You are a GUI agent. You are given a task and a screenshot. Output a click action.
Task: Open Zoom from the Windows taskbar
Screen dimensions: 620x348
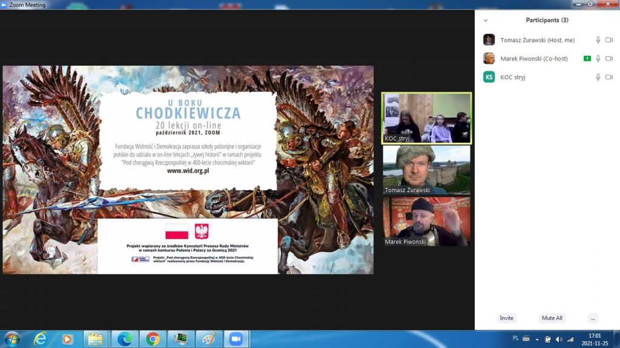(x=234, y=339)
